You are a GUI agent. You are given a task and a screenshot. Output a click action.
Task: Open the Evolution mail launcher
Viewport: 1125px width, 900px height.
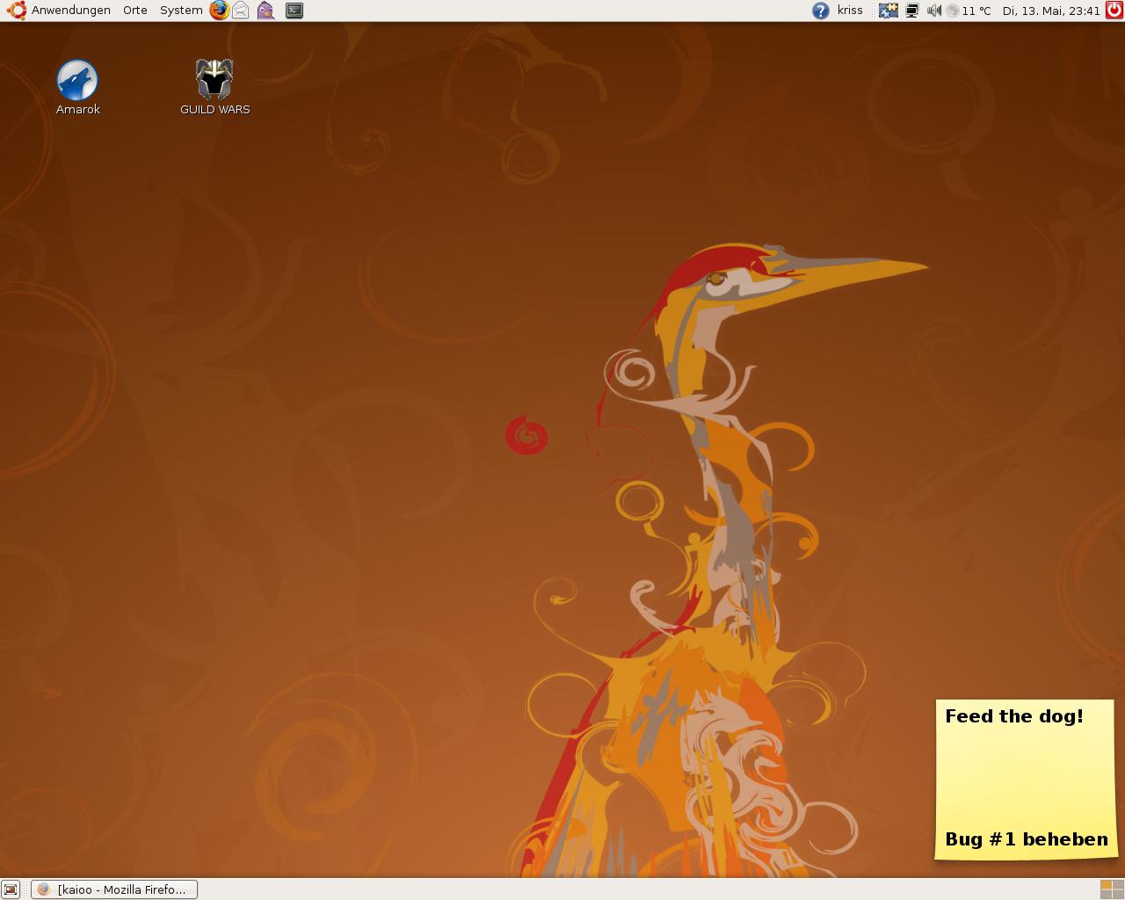tap(241, 11)
